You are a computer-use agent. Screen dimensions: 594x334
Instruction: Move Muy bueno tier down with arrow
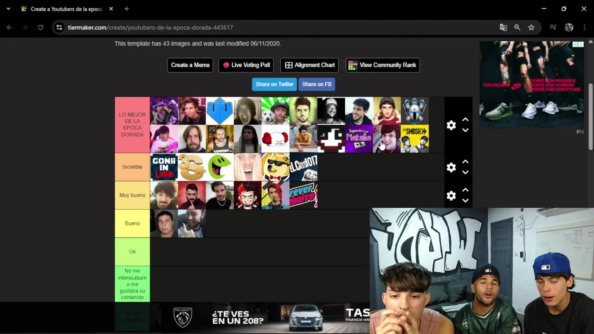coord(465,201)
